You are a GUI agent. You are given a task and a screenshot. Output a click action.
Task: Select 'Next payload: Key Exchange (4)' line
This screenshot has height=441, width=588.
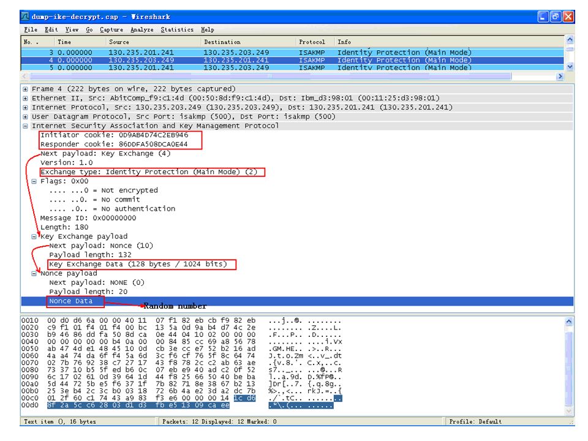point(105,153)
